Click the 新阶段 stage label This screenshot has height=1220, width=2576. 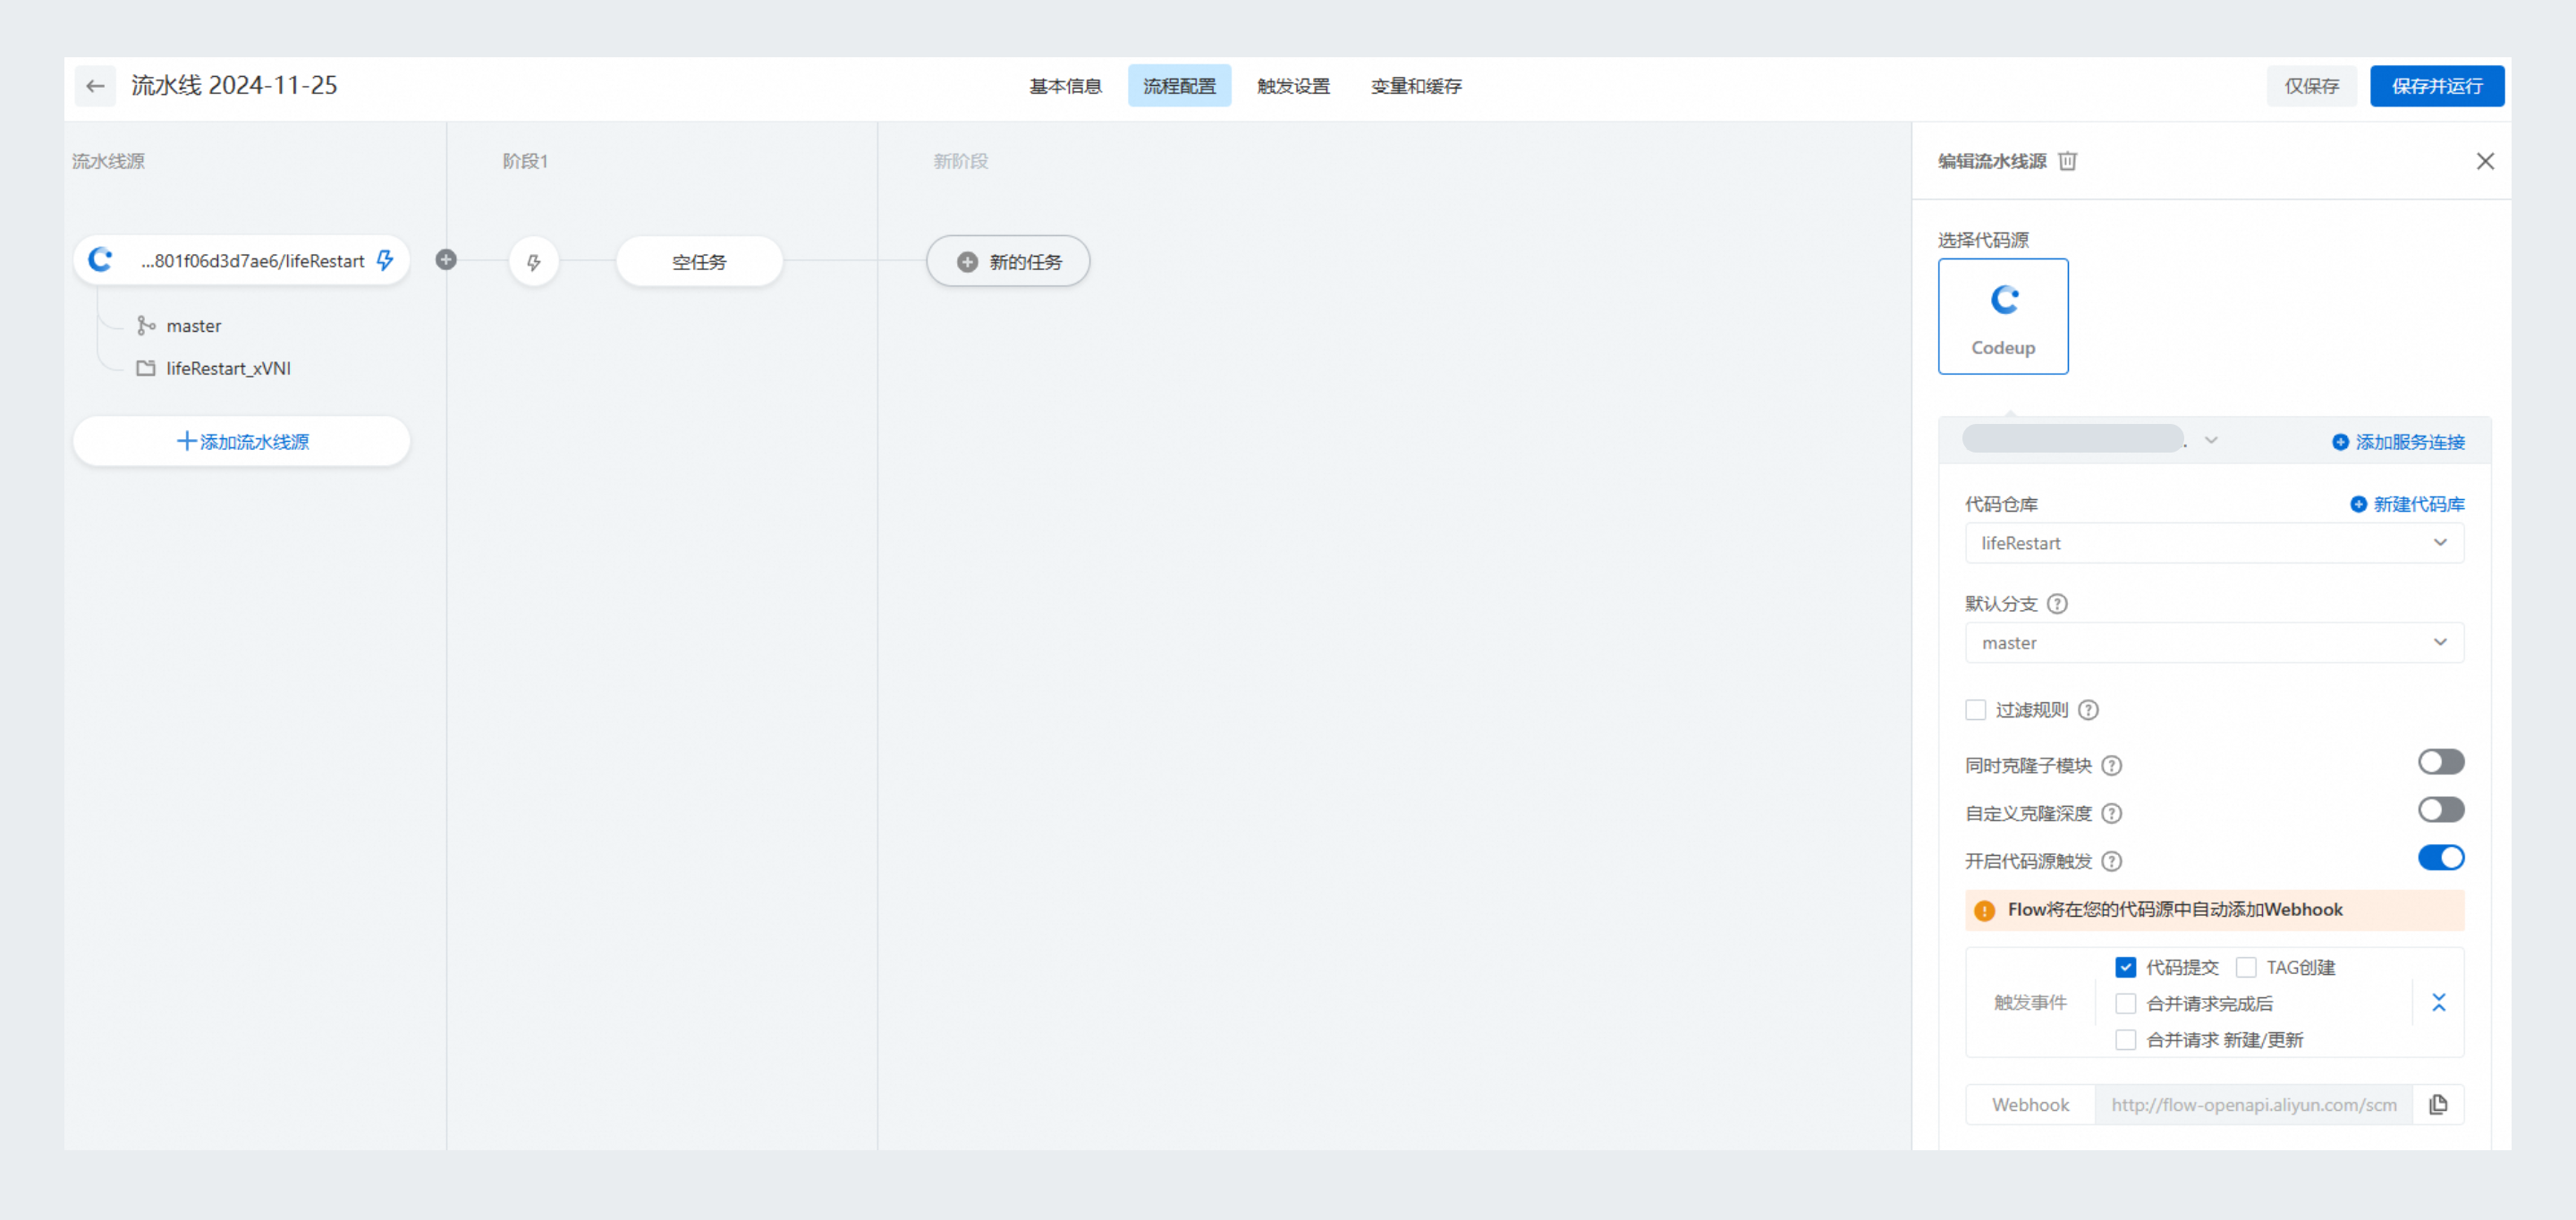pos(960,161)
